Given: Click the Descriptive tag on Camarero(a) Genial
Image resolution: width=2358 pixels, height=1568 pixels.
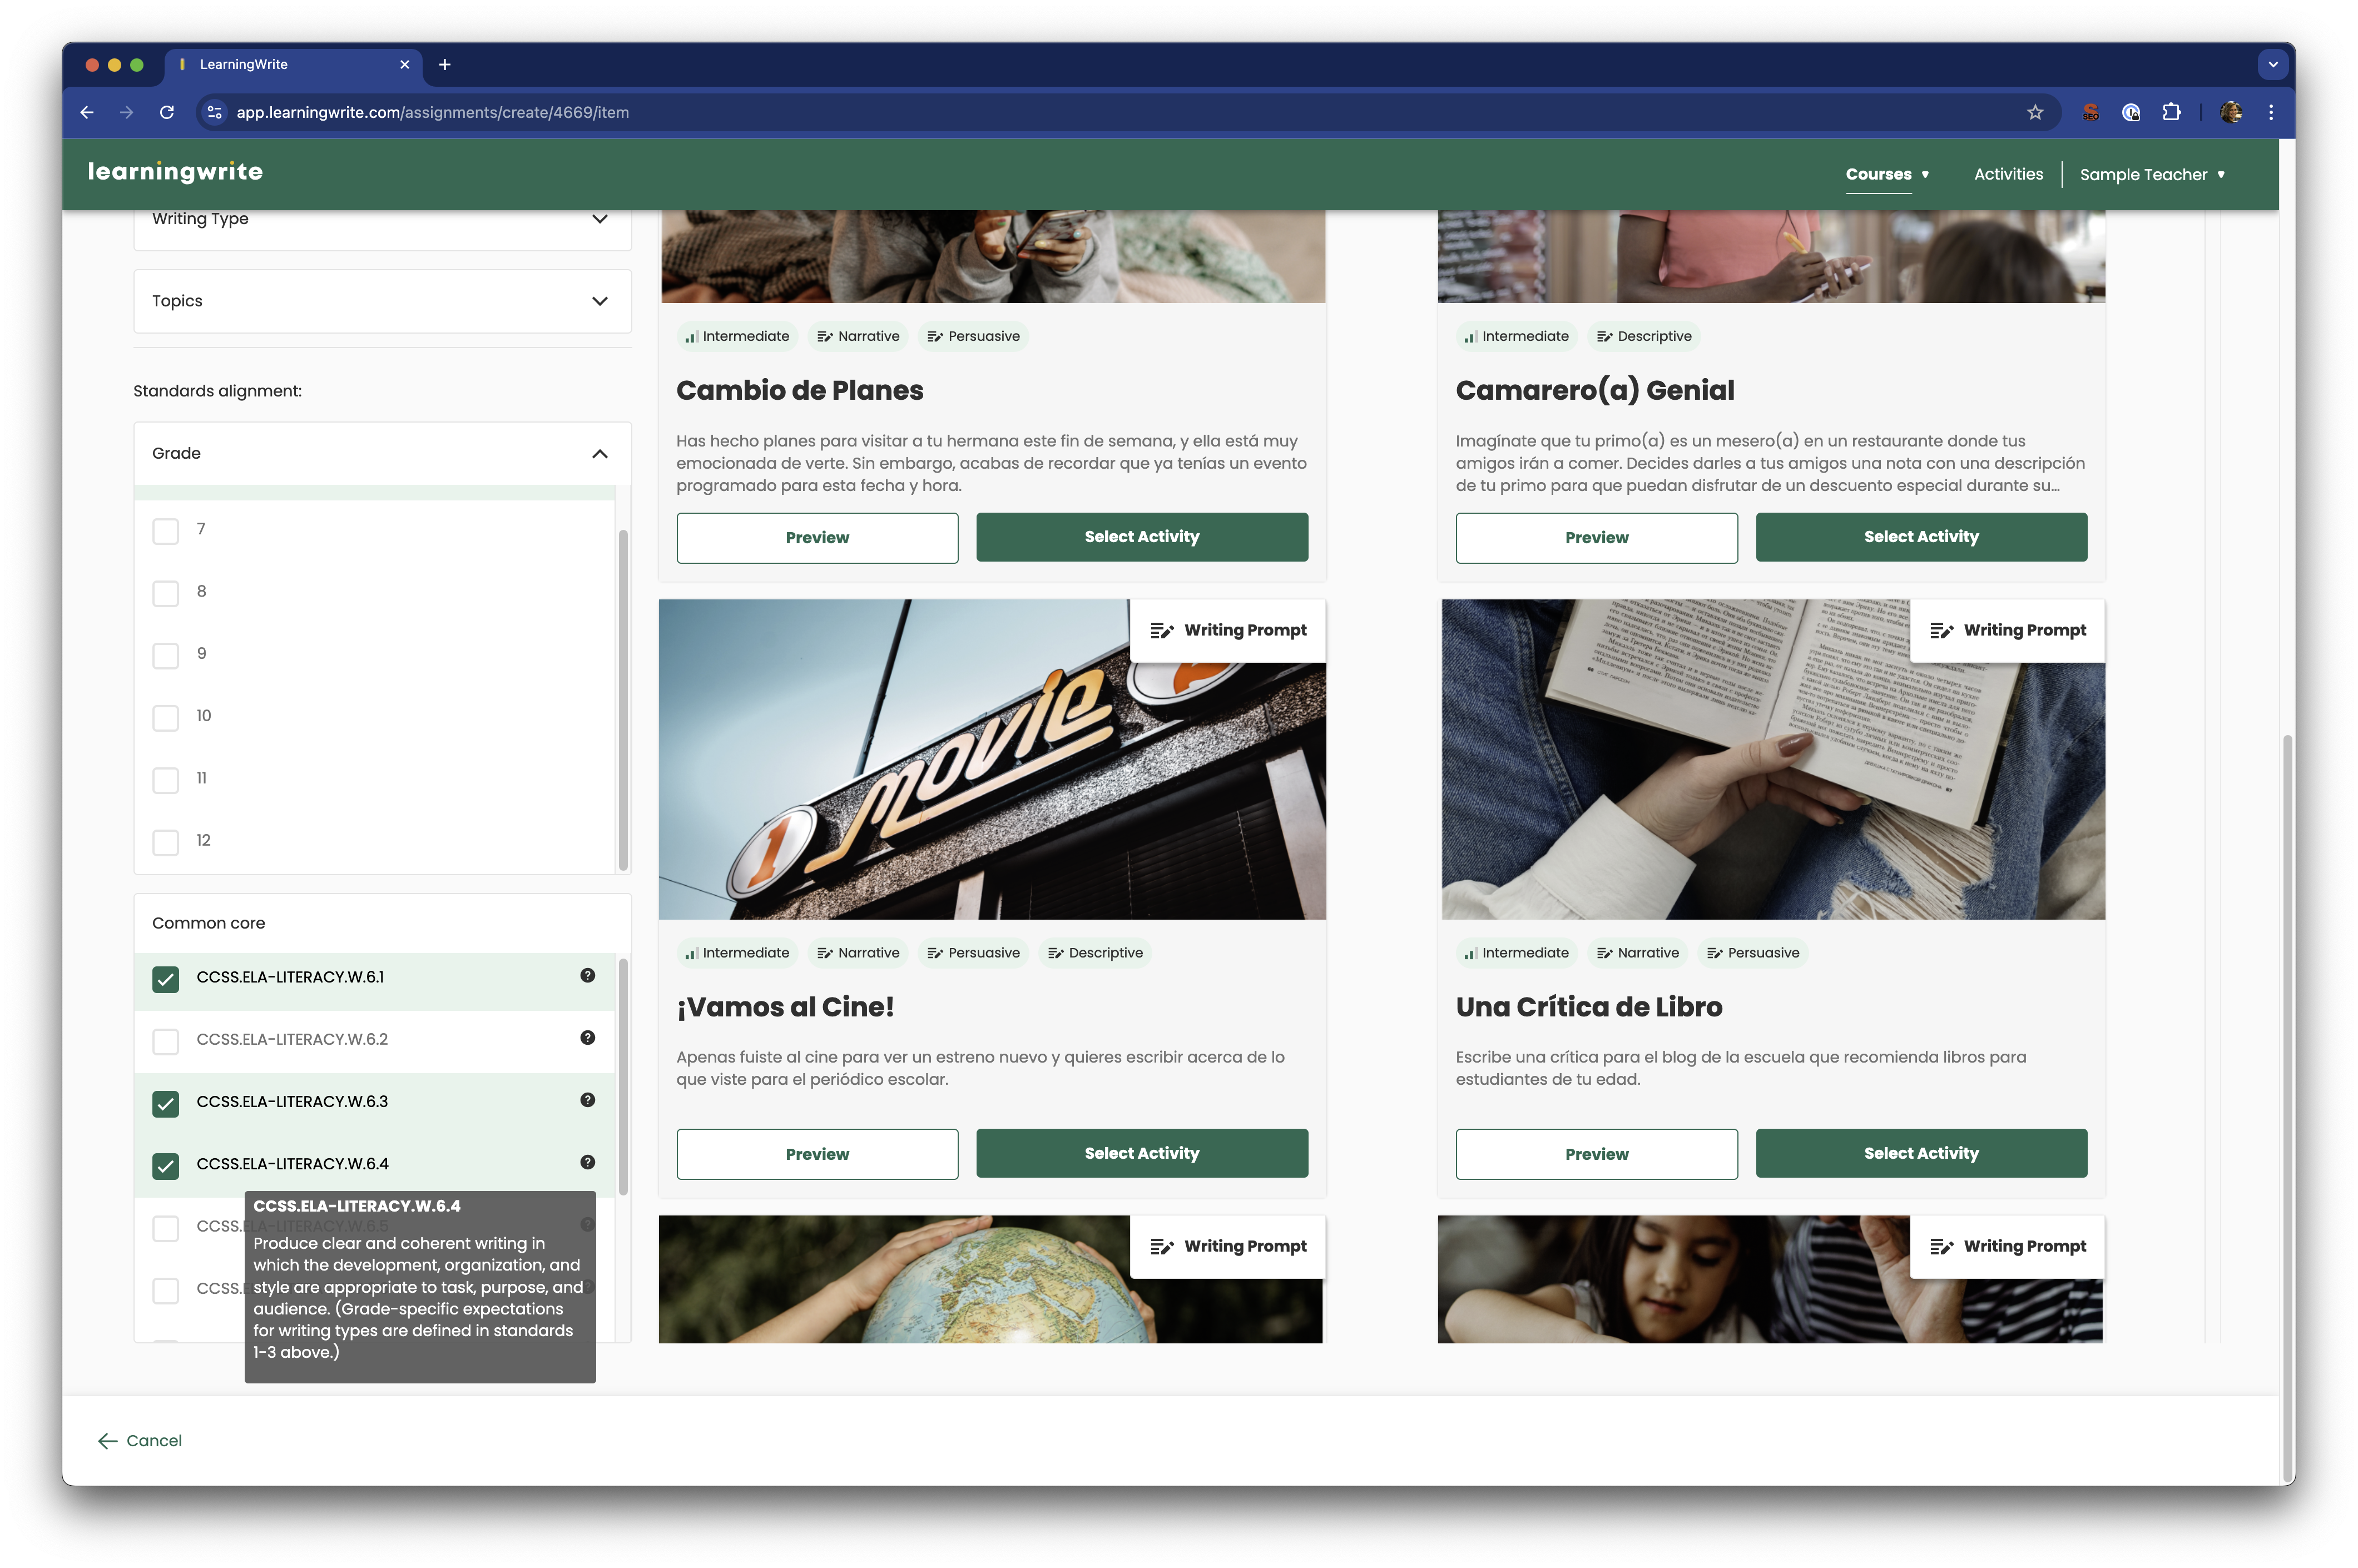Looking at the screenshot, I should (x=1643, y=336).
